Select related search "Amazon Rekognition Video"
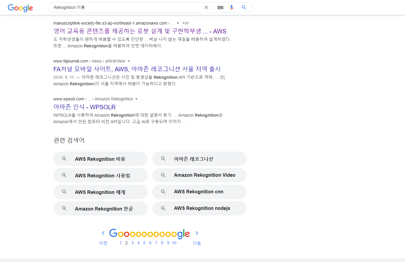The image size is (405, 262). [x=200, y=175]
